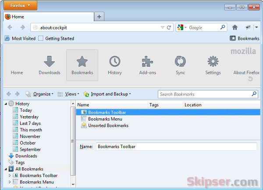Image resolution: width=263 pixels, height=190 pixels.
Task: Click sidebar scrollbar down arrow
Action: [73, 184]
